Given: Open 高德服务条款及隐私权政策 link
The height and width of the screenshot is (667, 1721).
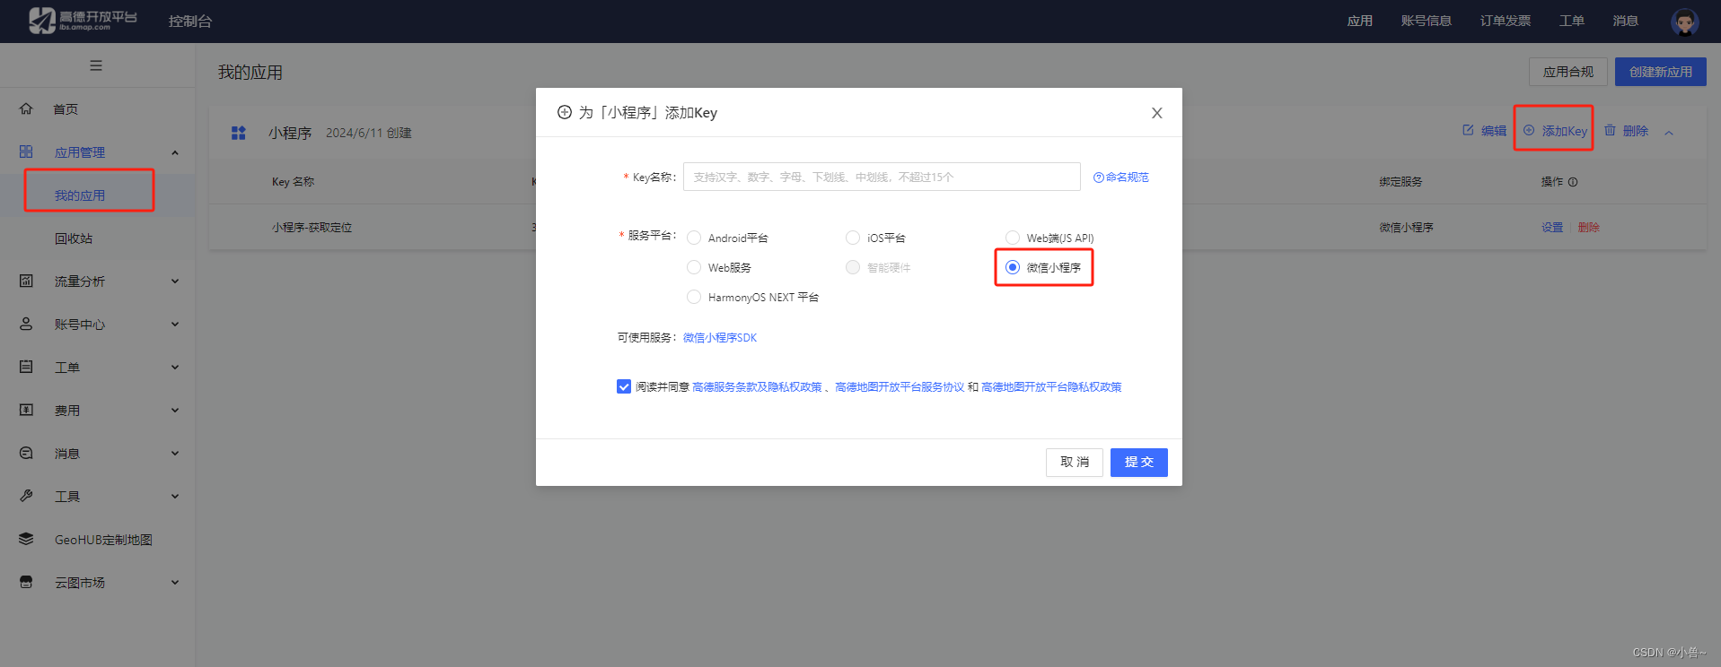Looking at the screenshot, I should click(x=757, y=387).
